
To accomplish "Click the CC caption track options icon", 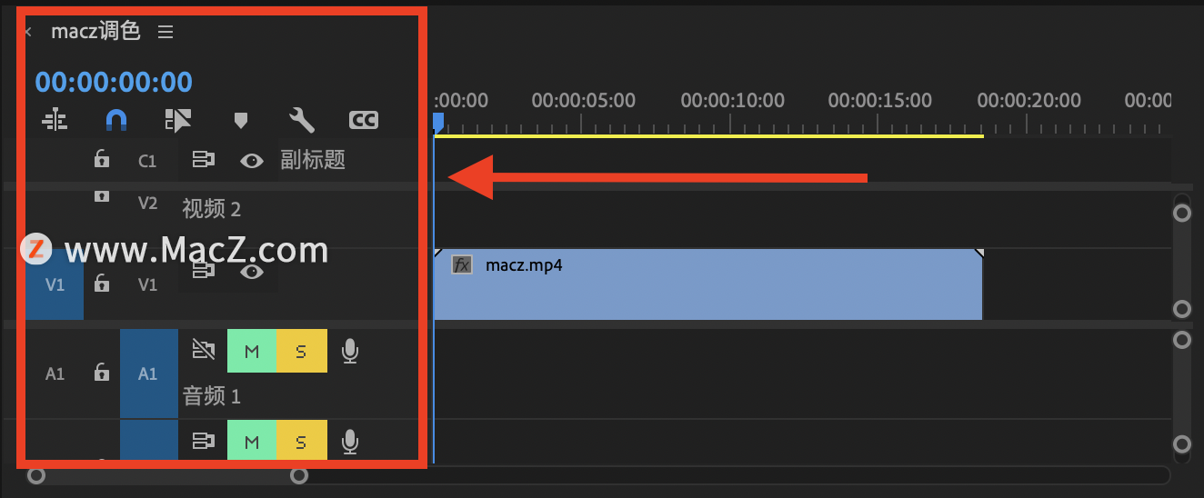I will pos(364,120).
